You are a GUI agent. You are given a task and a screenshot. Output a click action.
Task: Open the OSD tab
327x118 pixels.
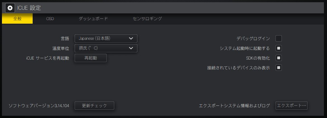click(x=50, y=19)
